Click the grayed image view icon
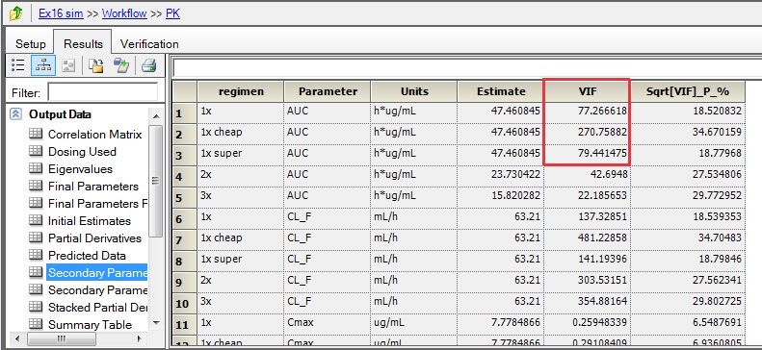The height and width of the screenshot is (350, 762). tap(68, 65)
